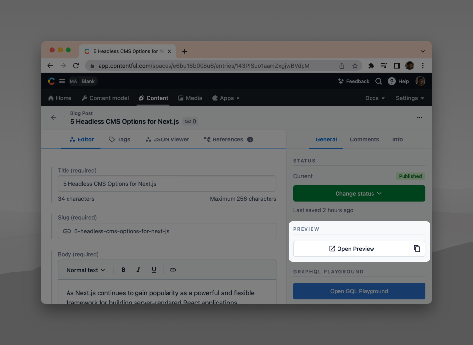
Task: Open the Change status dropdown
Action: click(359, 193)
